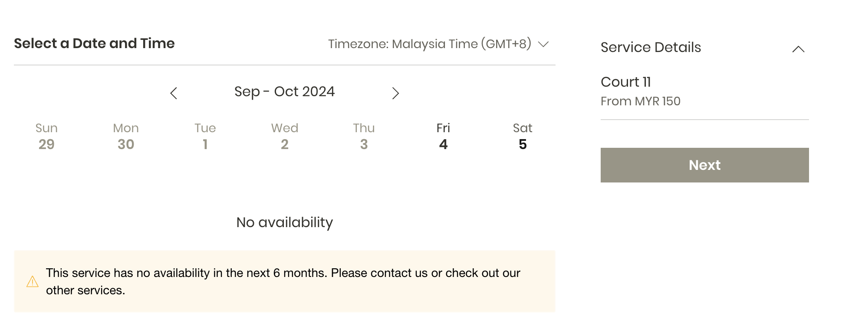This screenshot has height=319, width=842.
Task: Advance to next week arrow
Action: [395, 93]
